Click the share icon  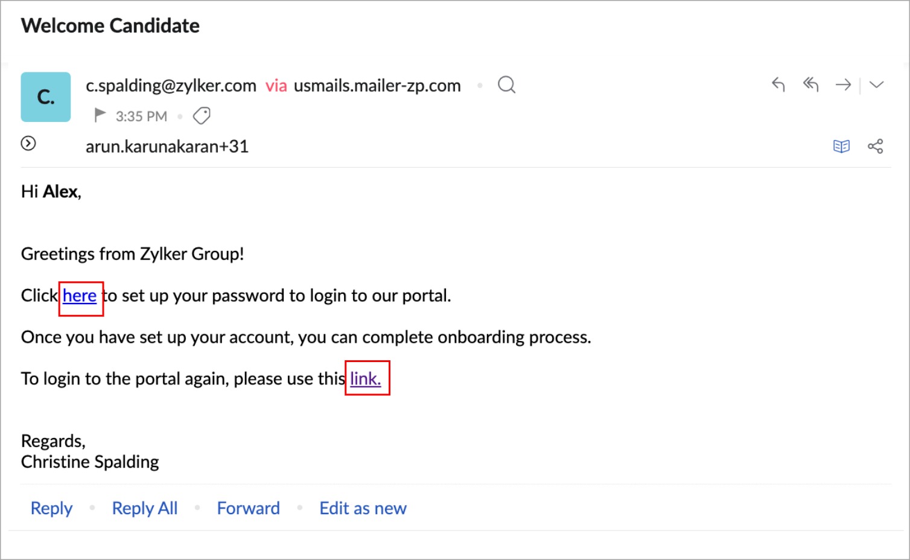[x=875, y=146]
